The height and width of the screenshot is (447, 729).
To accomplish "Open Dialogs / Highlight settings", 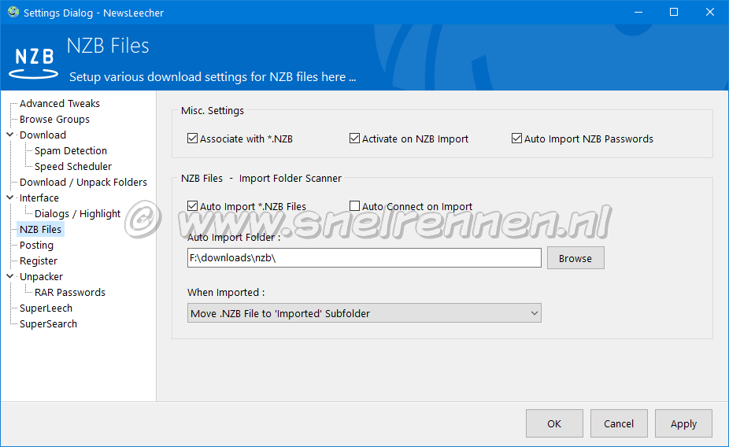I will pyautogui.click(x=77, y=214).
